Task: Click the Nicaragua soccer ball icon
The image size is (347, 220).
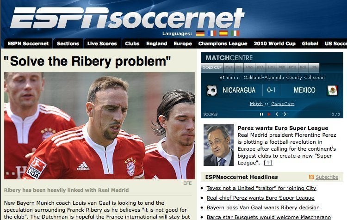Action: pos(211,91)
